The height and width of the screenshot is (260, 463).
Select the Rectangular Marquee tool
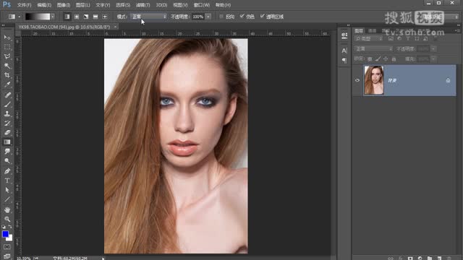pyautogui.click(x=7, y=47)
